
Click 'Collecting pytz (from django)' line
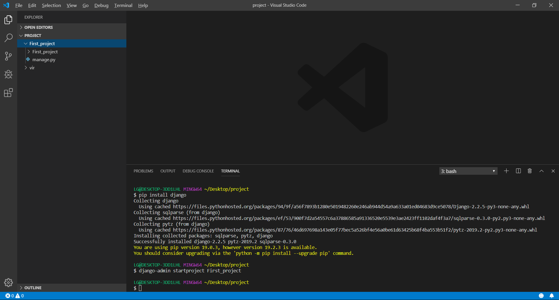171,224
